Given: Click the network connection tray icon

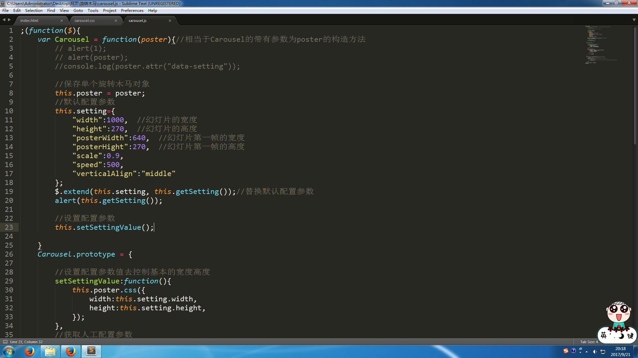Looking at the screenshot, I should click(603, 352).
